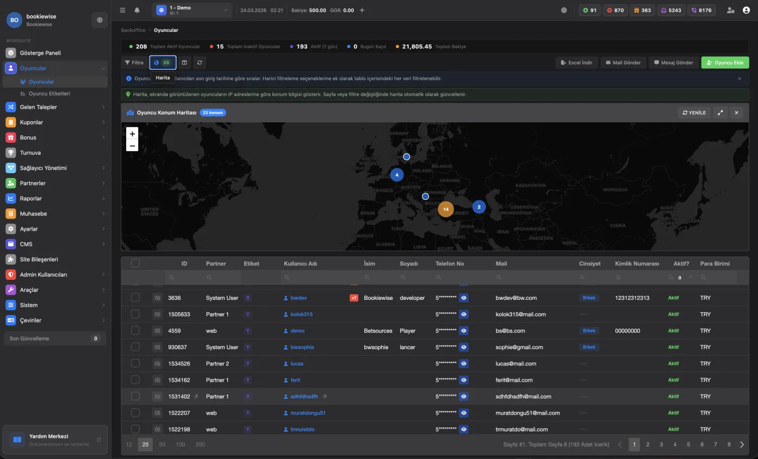Click the Excel İndir button
The height and width of the screenshot is (459, 758).
576,63
